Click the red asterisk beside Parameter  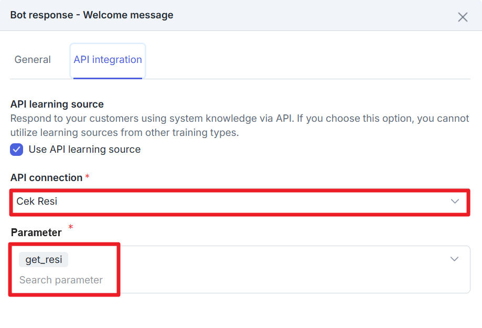(x=70, y=228)
